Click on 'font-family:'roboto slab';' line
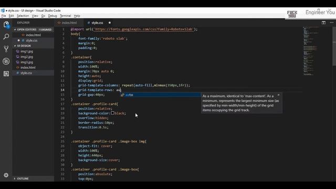Image resolution: width=336 pixels, height=189 pixels. (103, 38)
